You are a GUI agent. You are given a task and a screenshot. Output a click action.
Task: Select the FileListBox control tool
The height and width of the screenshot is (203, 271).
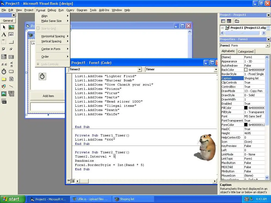[x=11, y=79]
